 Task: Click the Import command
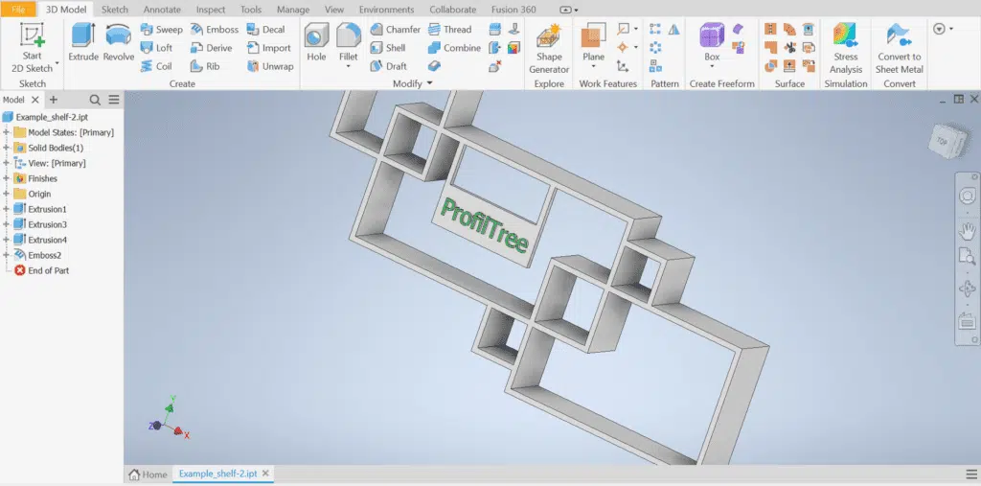[268, 48]
